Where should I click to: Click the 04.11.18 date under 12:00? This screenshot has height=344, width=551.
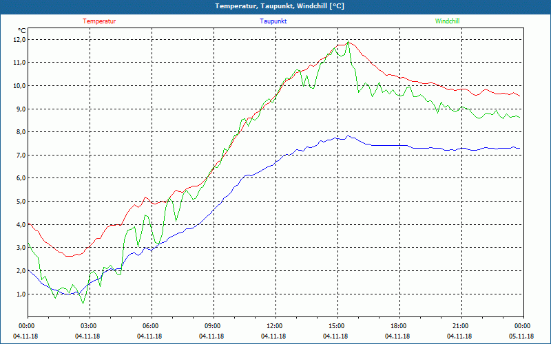(x=273, y=336)
